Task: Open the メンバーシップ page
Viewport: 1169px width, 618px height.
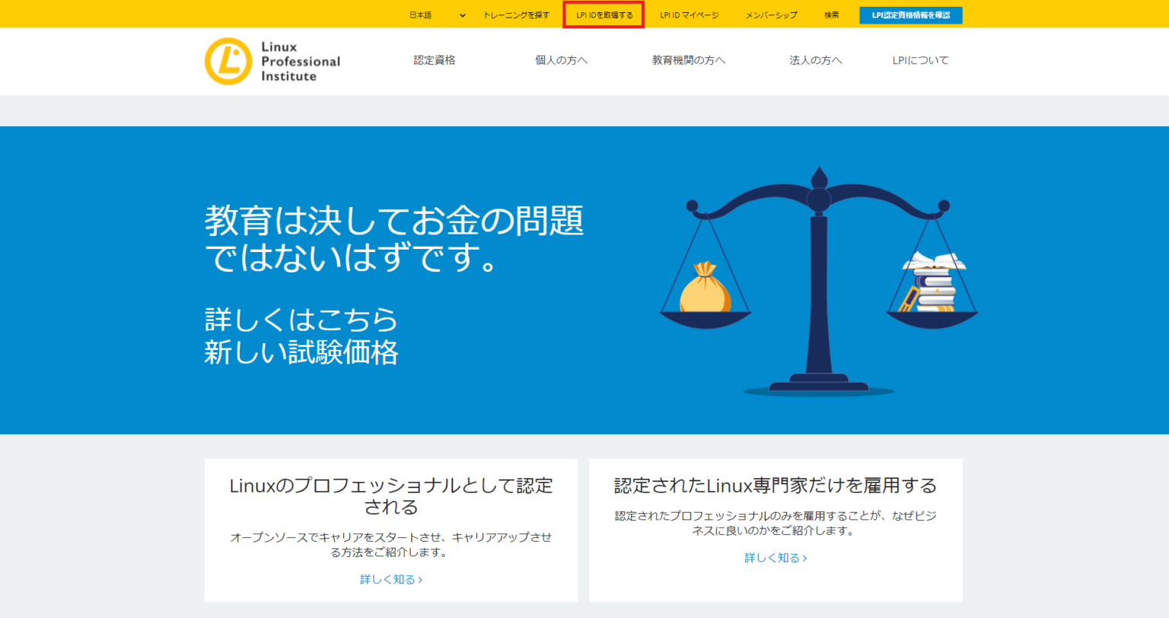Action: tap(771, 14)
